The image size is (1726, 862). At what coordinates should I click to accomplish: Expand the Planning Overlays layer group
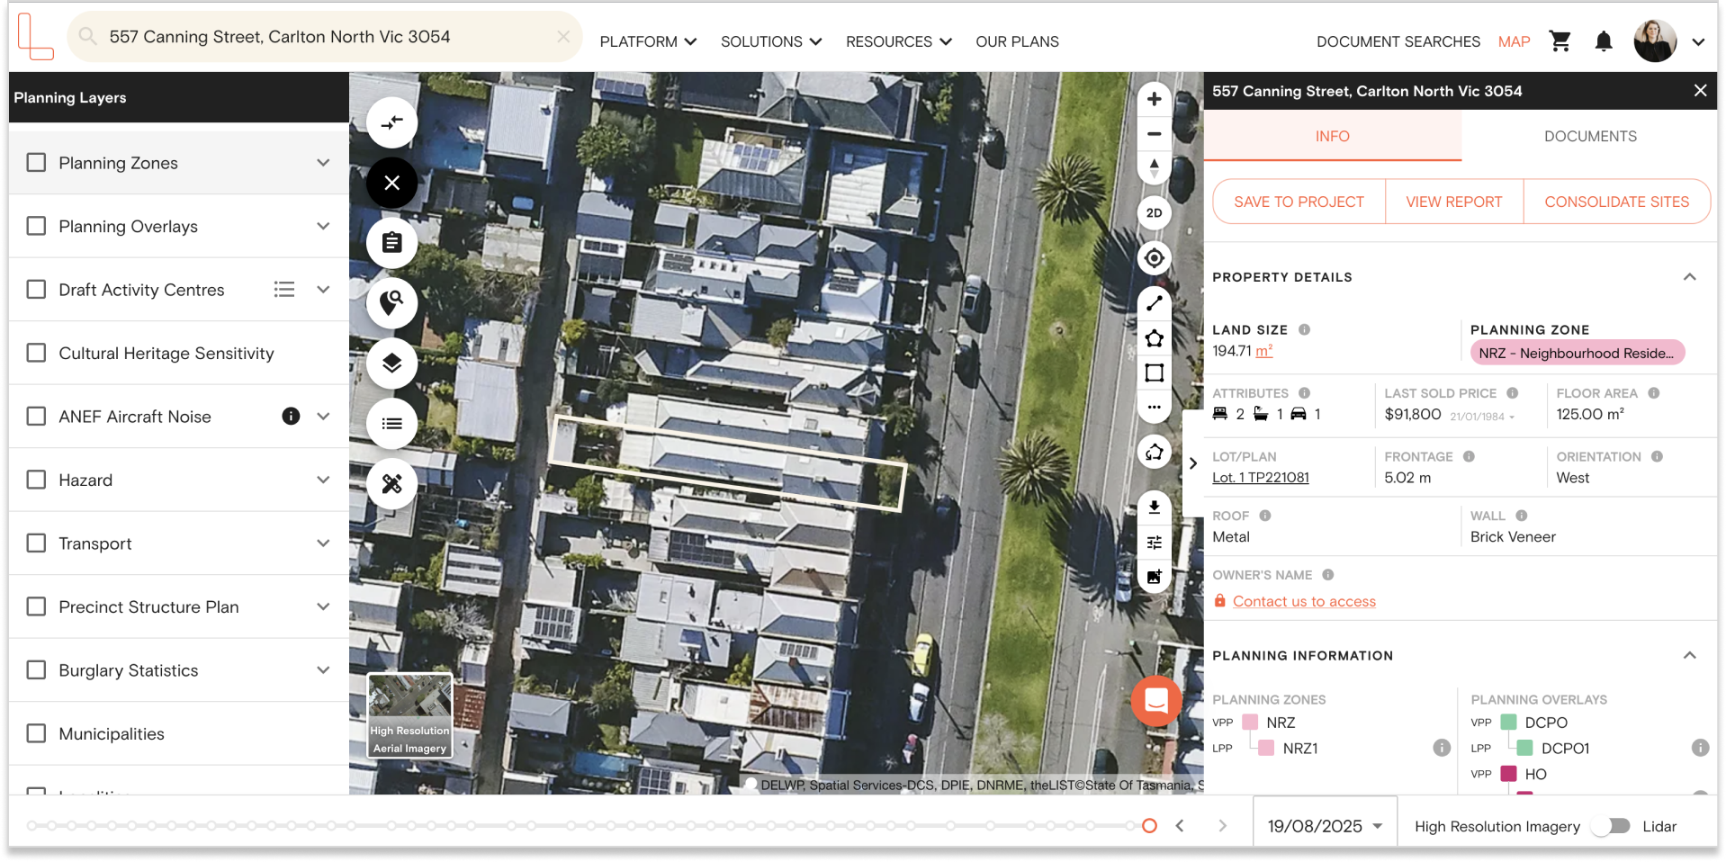pyautogui.click(x=323, y=226)
